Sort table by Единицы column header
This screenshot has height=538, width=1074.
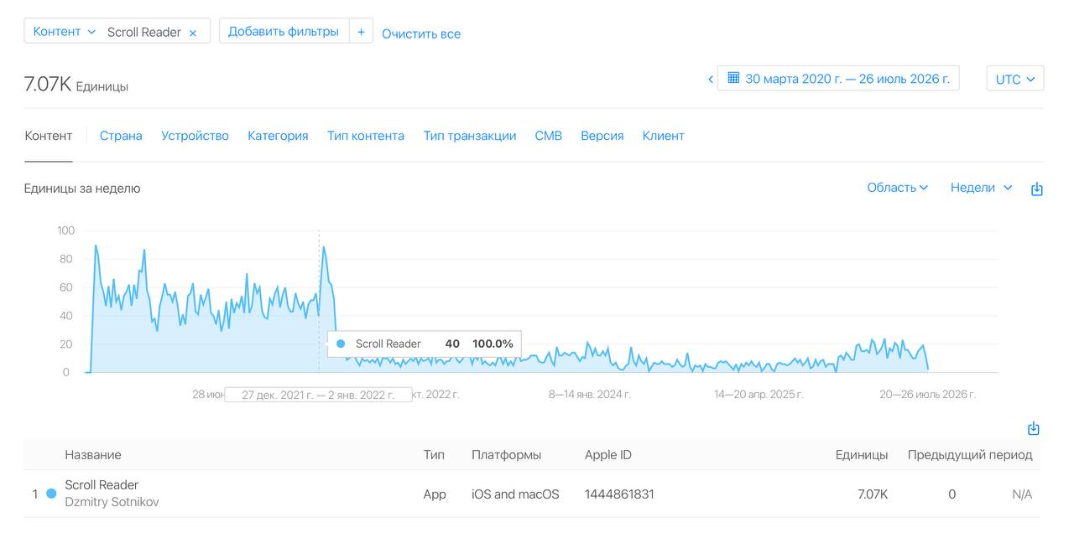pos(862,454)
